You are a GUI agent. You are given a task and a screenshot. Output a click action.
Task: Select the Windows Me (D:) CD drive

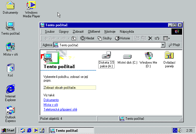[x=148, y=60]
